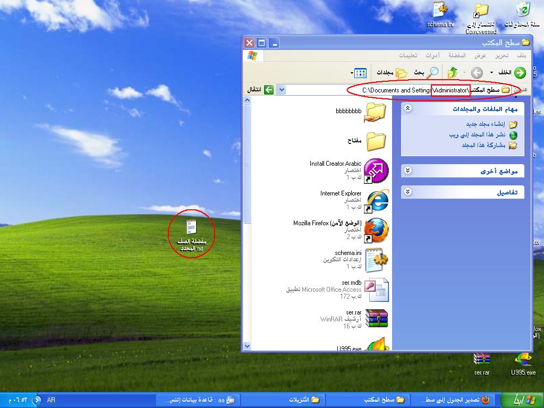Viewport: 544px width, 408px height.
Task: Click 'نشر هذا المجلد إلى ويب' link
Action: point(478,134)
